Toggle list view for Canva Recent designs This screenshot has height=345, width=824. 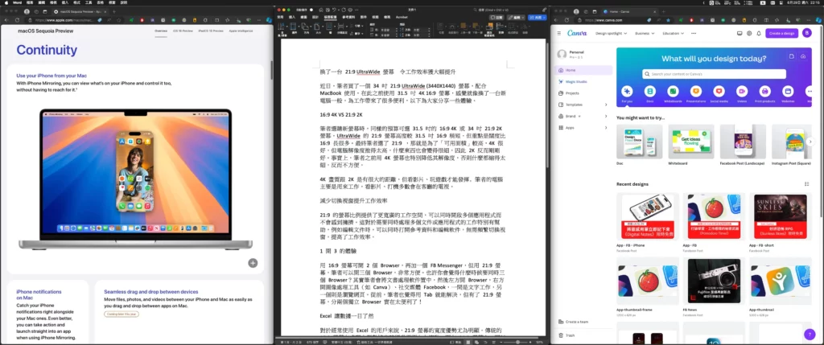coord(806,184)
